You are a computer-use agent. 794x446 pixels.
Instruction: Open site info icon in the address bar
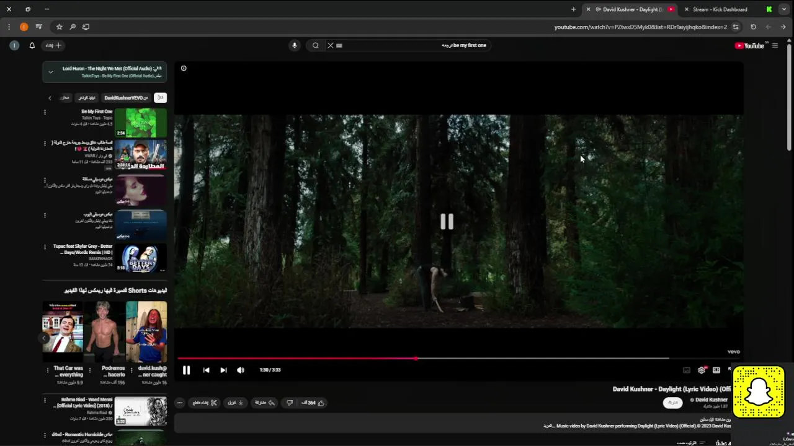click(x=736, y=27)
